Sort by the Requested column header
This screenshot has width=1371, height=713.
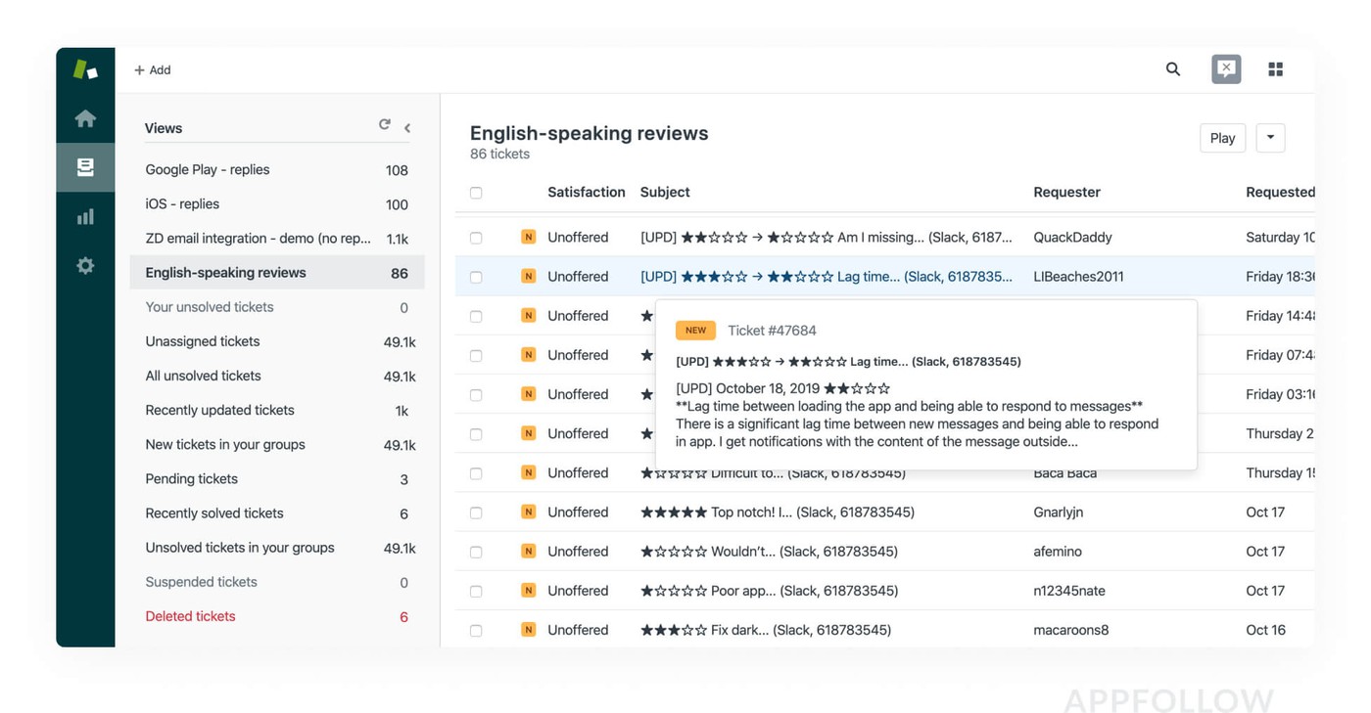(1280, 192)
